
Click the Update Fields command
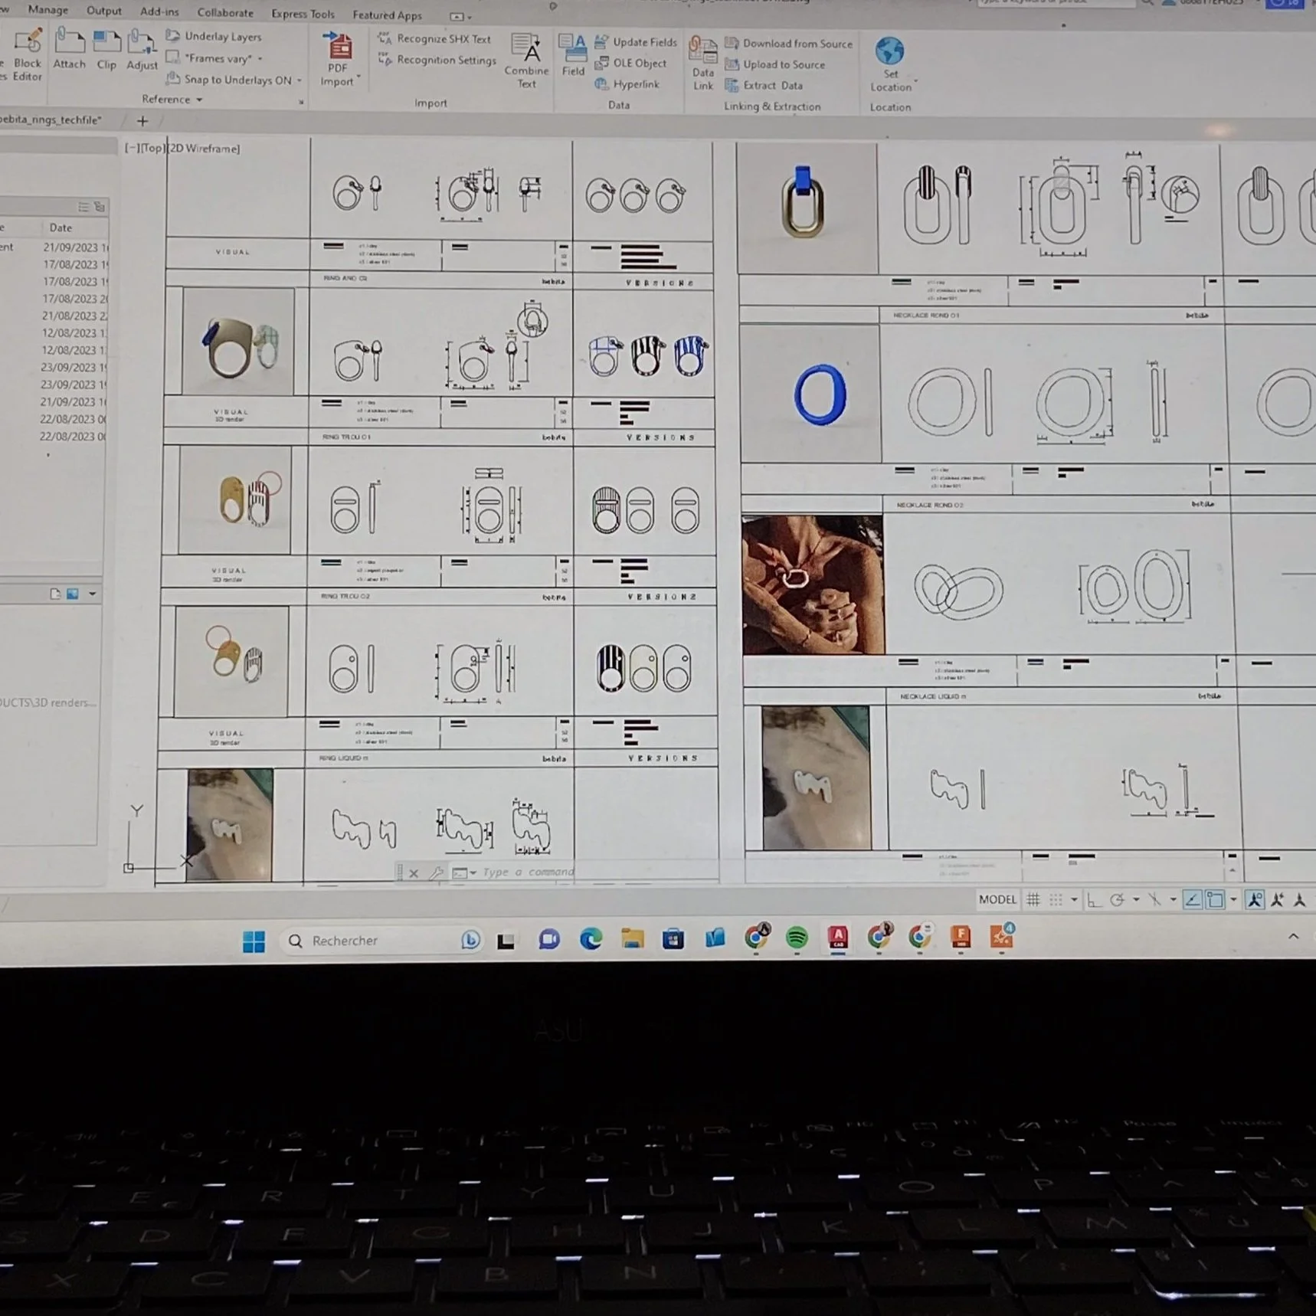click(x=636, y=42)
